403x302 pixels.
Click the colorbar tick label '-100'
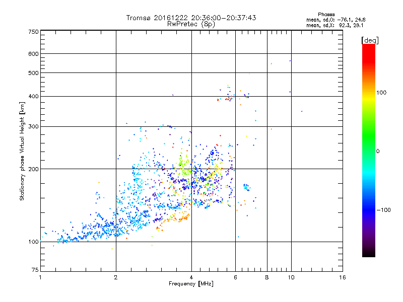pos(383,210)
